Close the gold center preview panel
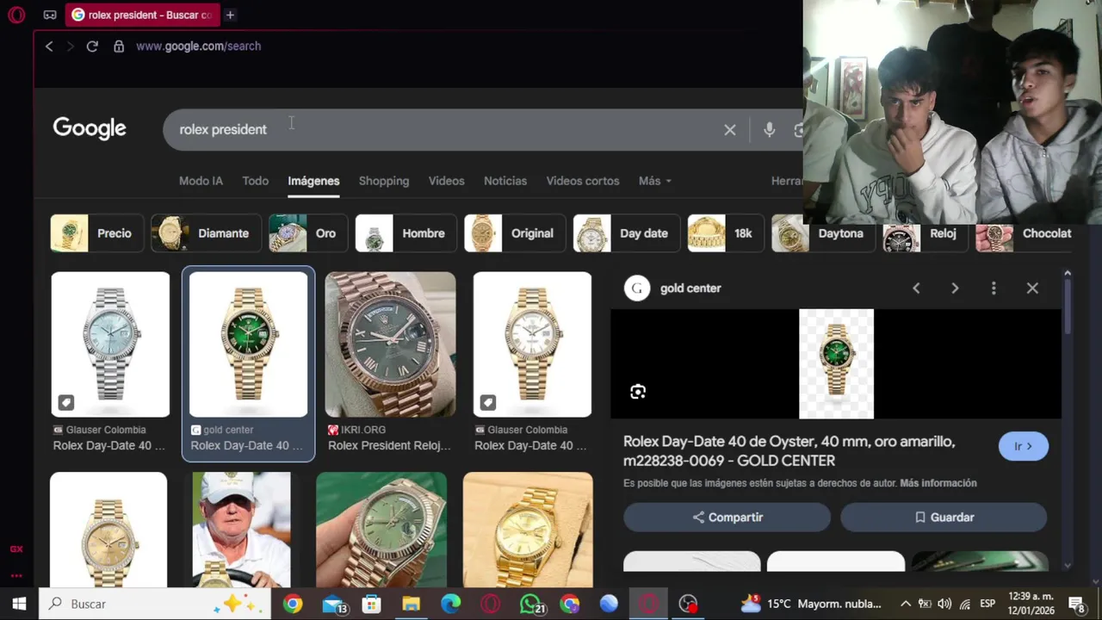The height and width of the screenshot is (620, 1102). pyautogui.click(x=1032, y=288)
